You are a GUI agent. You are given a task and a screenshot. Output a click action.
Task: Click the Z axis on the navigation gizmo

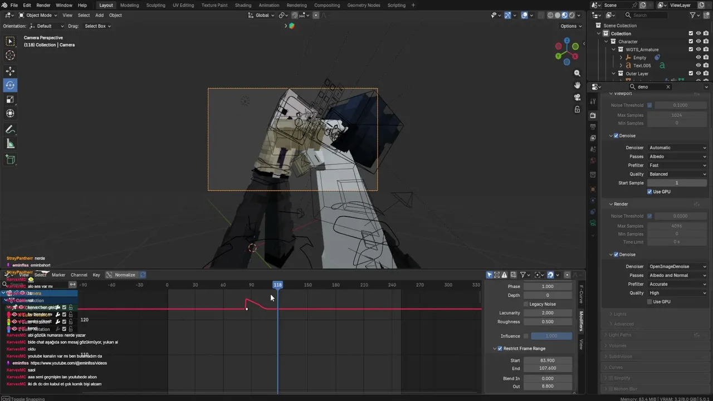pyautogui.click(x=567, y=41)
